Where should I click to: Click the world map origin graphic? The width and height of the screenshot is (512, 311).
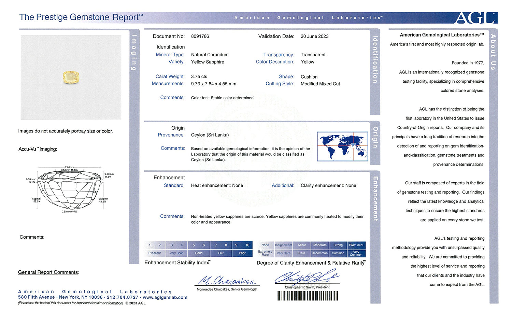pos(342,146)
